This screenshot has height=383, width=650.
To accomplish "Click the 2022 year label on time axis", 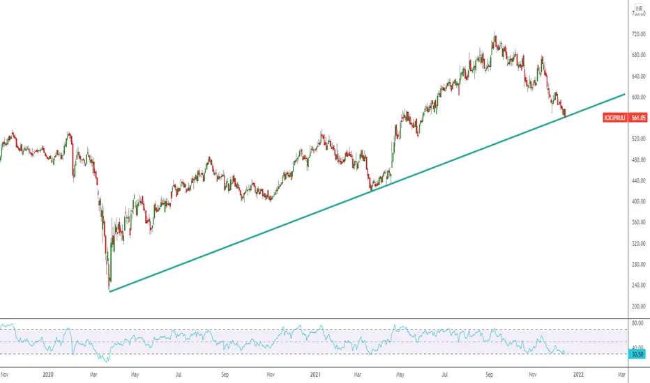I will tap(578, 375).
